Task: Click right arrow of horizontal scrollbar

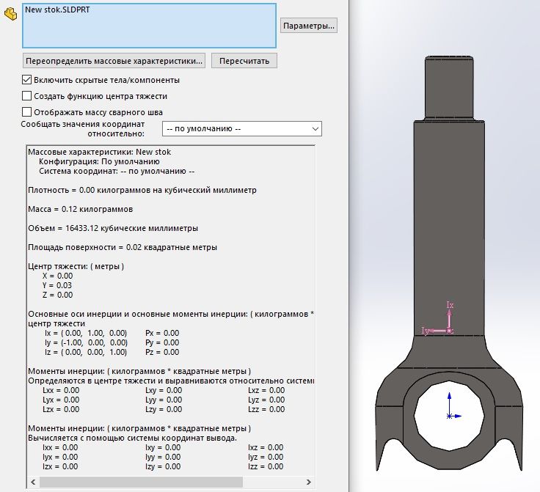Action: click(308, 482)
